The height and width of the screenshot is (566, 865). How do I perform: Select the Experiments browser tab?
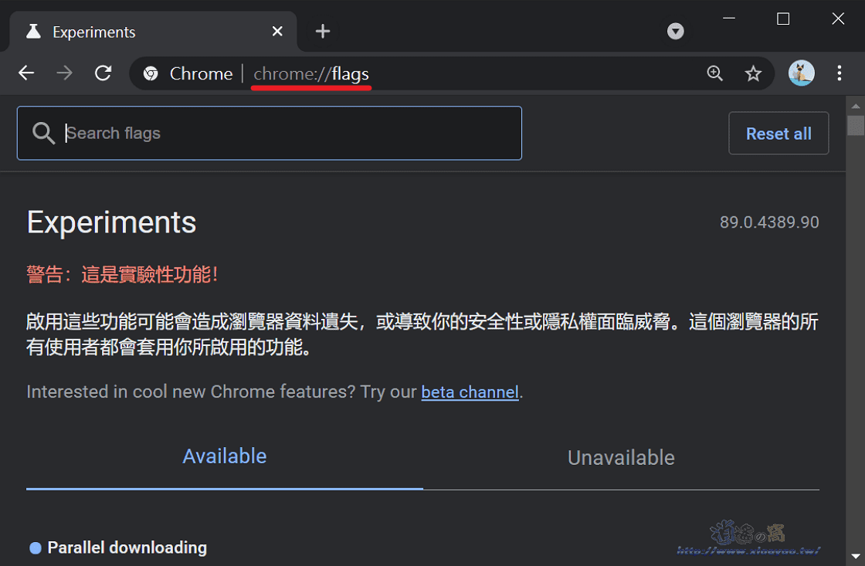(154, 32)
